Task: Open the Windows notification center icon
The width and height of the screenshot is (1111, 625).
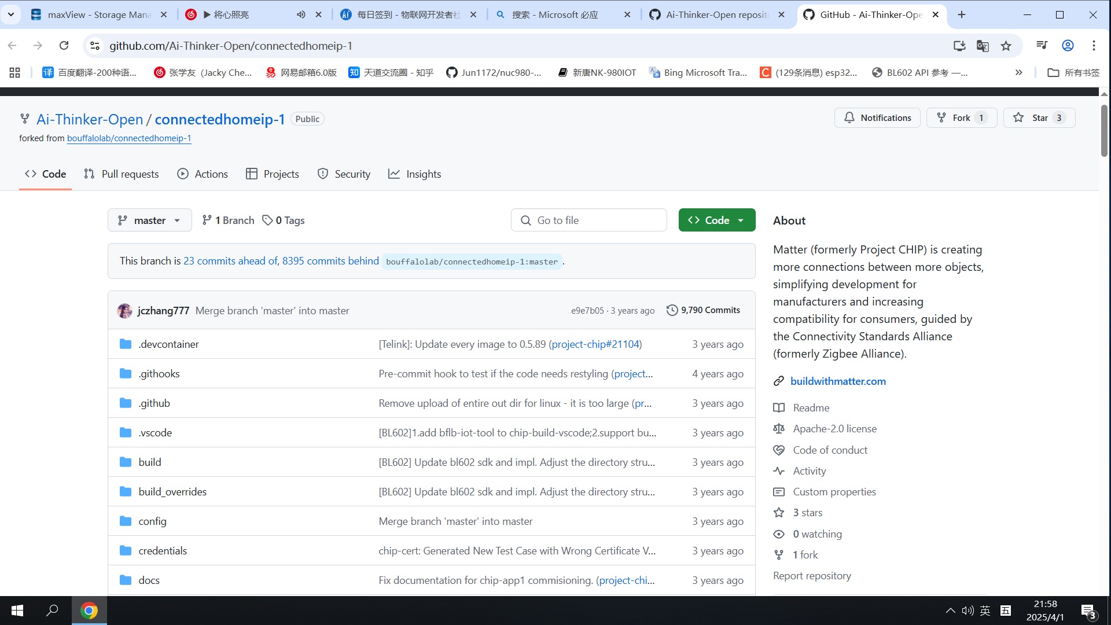Action: pos(1088,611)
